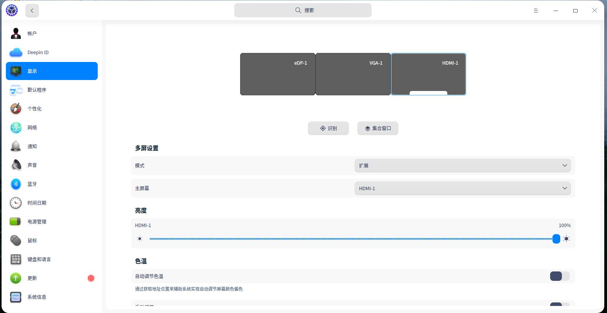
Task: Expand the 模式 dropdown showing 扩展
Action: (463, 166)
